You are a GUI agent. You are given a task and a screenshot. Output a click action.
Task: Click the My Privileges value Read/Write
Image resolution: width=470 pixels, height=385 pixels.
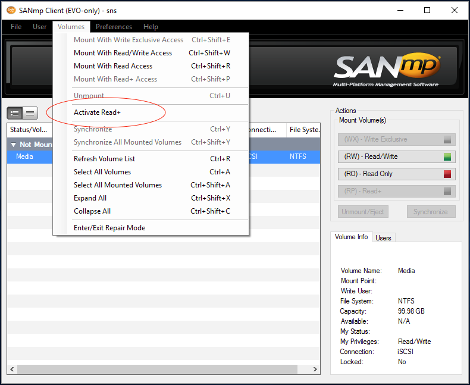tap(414, 342)
